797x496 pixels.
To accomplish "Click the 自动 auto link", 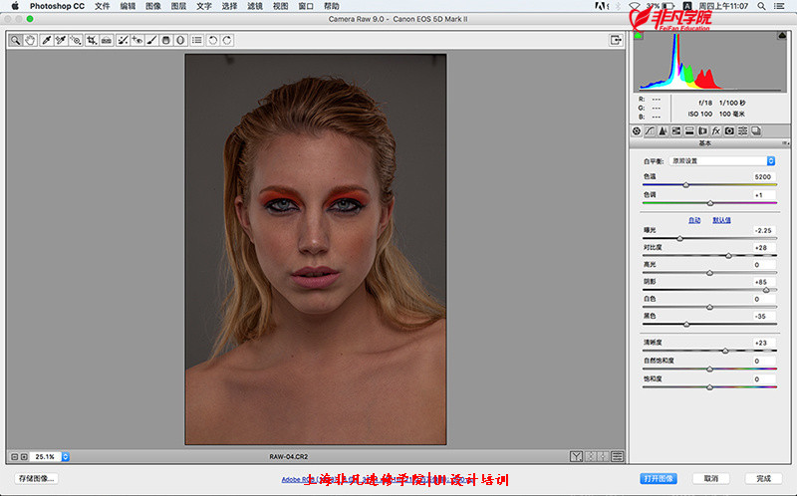I will (694, 220).
